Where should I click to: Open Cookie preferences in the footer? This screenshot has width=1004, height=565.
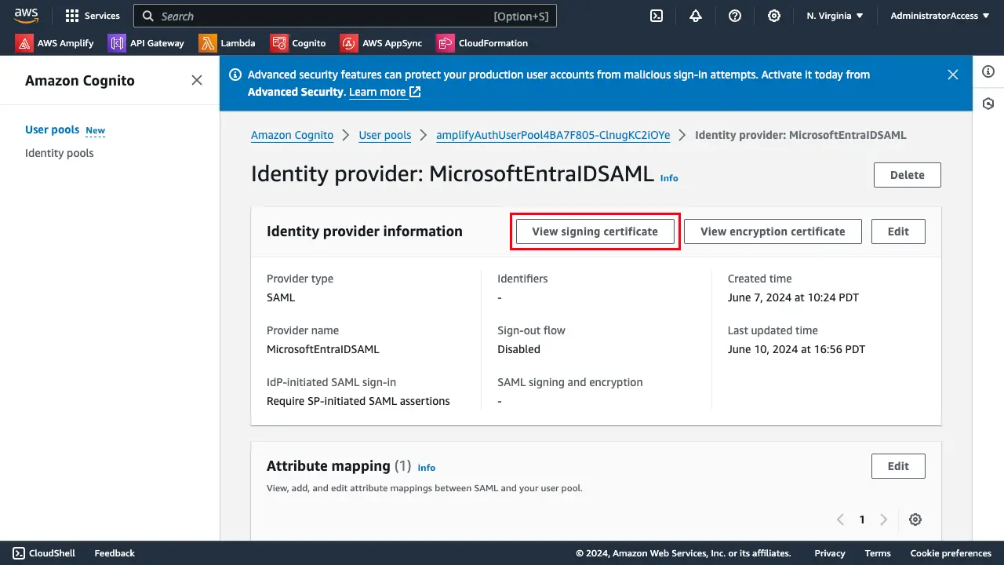tap(951, 553)
